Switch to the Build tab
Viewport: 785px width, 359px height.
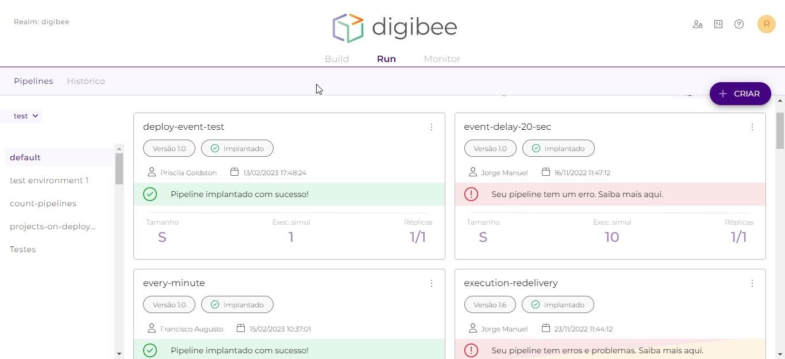[337, 59]
